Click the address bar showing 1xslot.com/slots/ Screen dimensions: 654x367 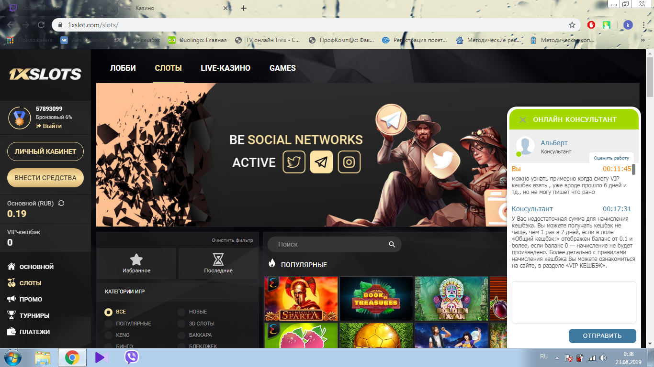pos(316,25)
